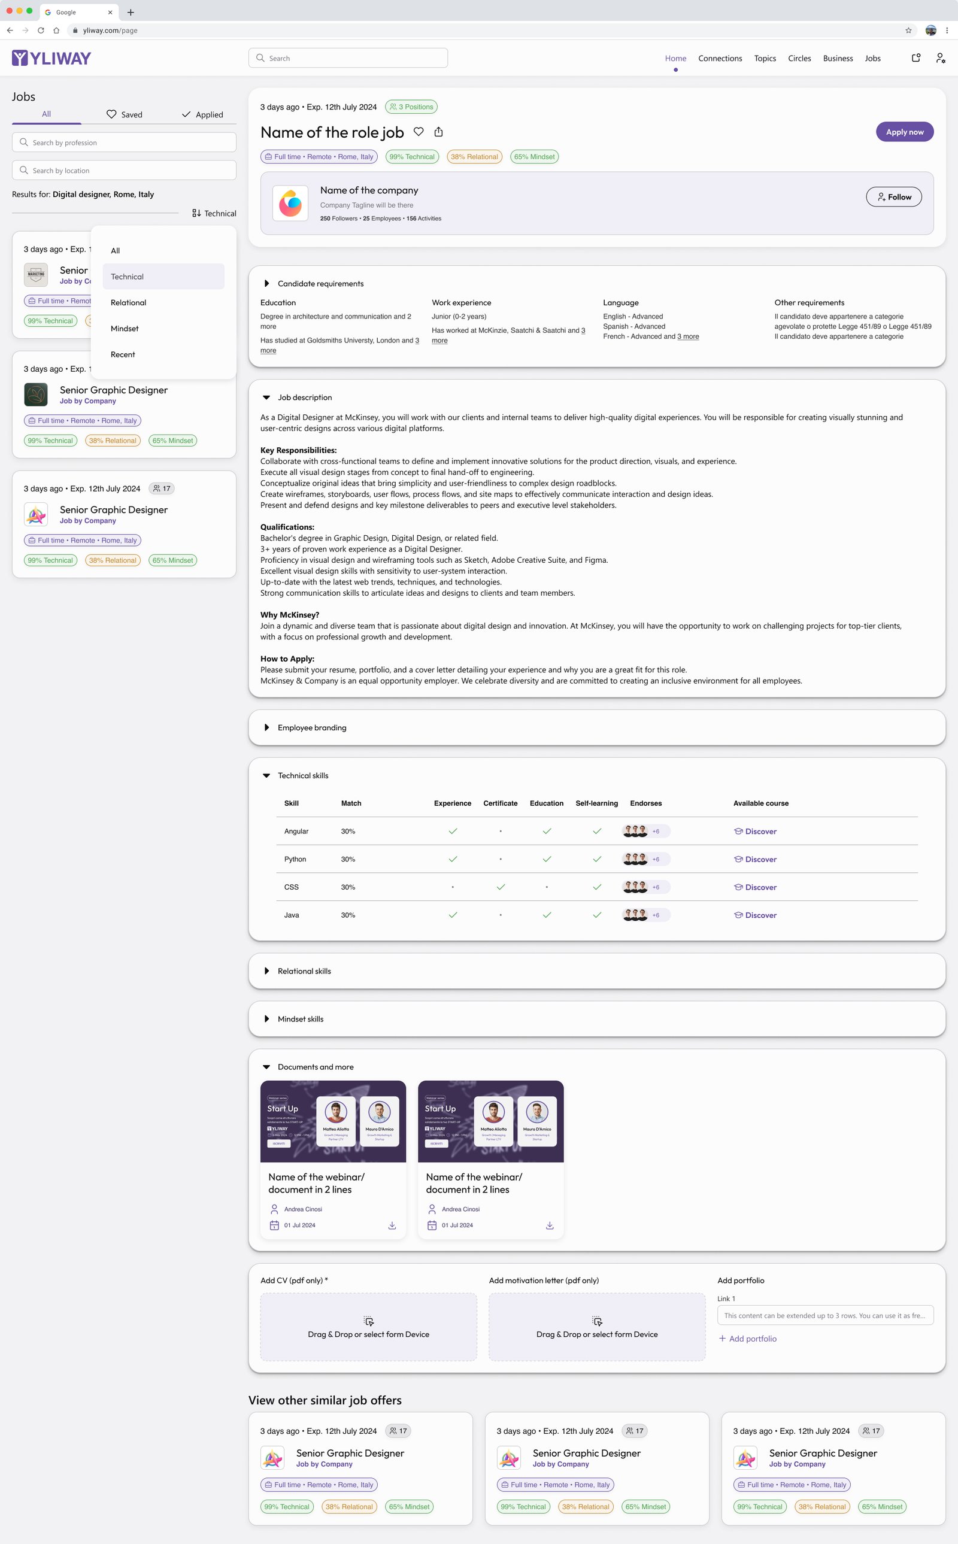
Task: Click Discover course for Python
Action: coord(754,859)
